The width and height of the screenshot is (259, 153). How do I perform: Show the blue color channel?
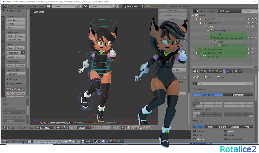coord(122,141)
